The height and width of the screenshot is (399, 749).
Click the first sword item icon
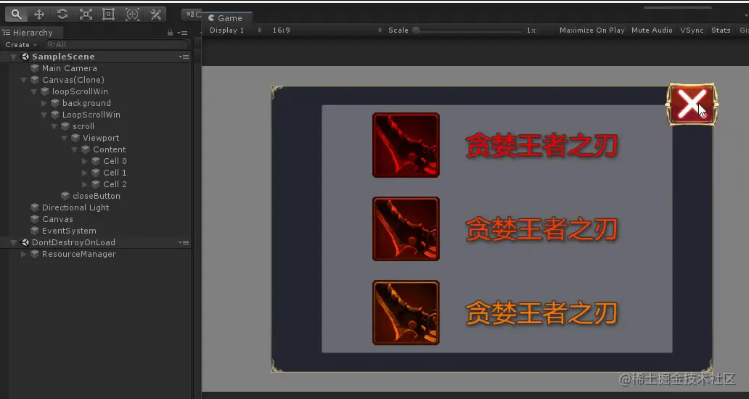tap(406, 145)
